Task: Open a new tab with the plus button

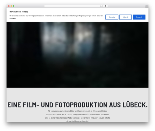Action: click(147, 7)
